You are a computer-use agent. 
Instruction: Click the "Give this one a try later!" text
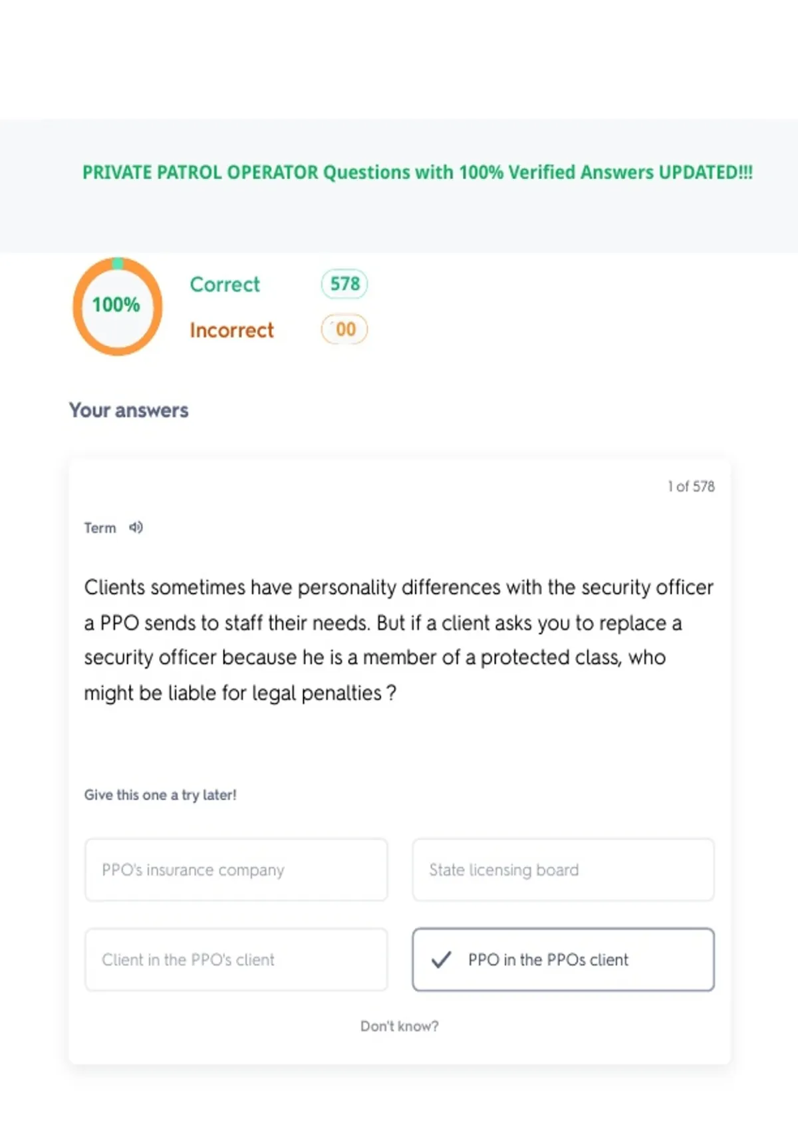tap(160, 795)
